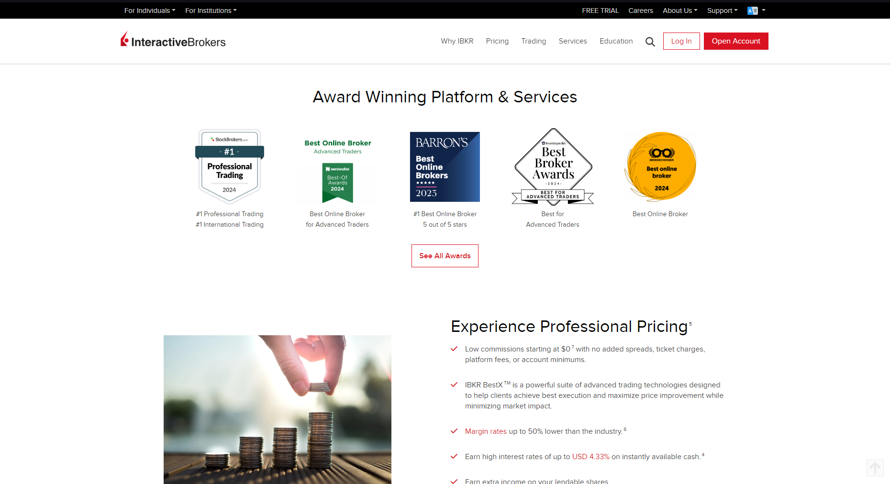
Task: Click the stacked coins photo
Action: 278,409
